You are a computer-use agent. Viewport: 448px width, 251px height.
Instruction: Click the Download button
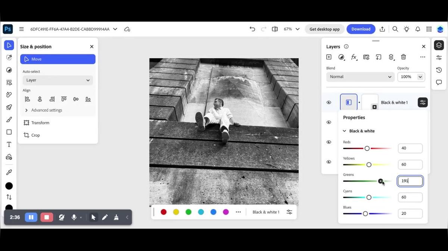click(x=361, y=29)
